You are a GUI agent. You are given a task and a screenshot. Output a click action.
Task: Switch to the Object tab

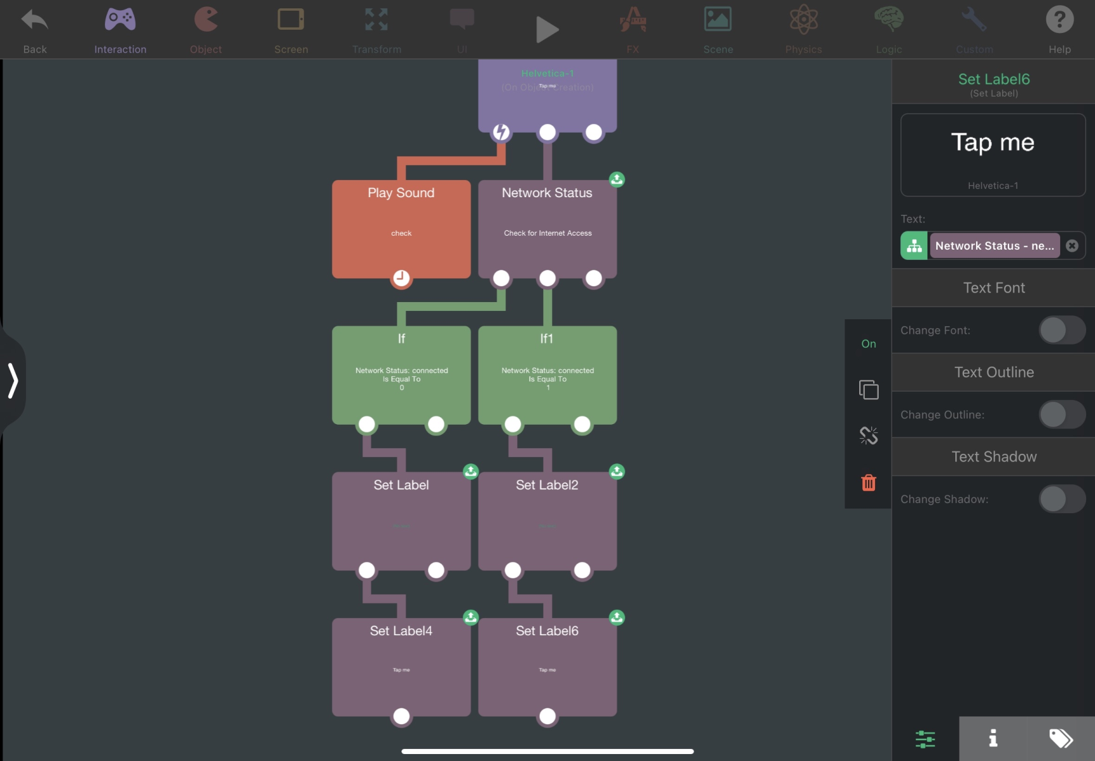[x=205, y=29]
